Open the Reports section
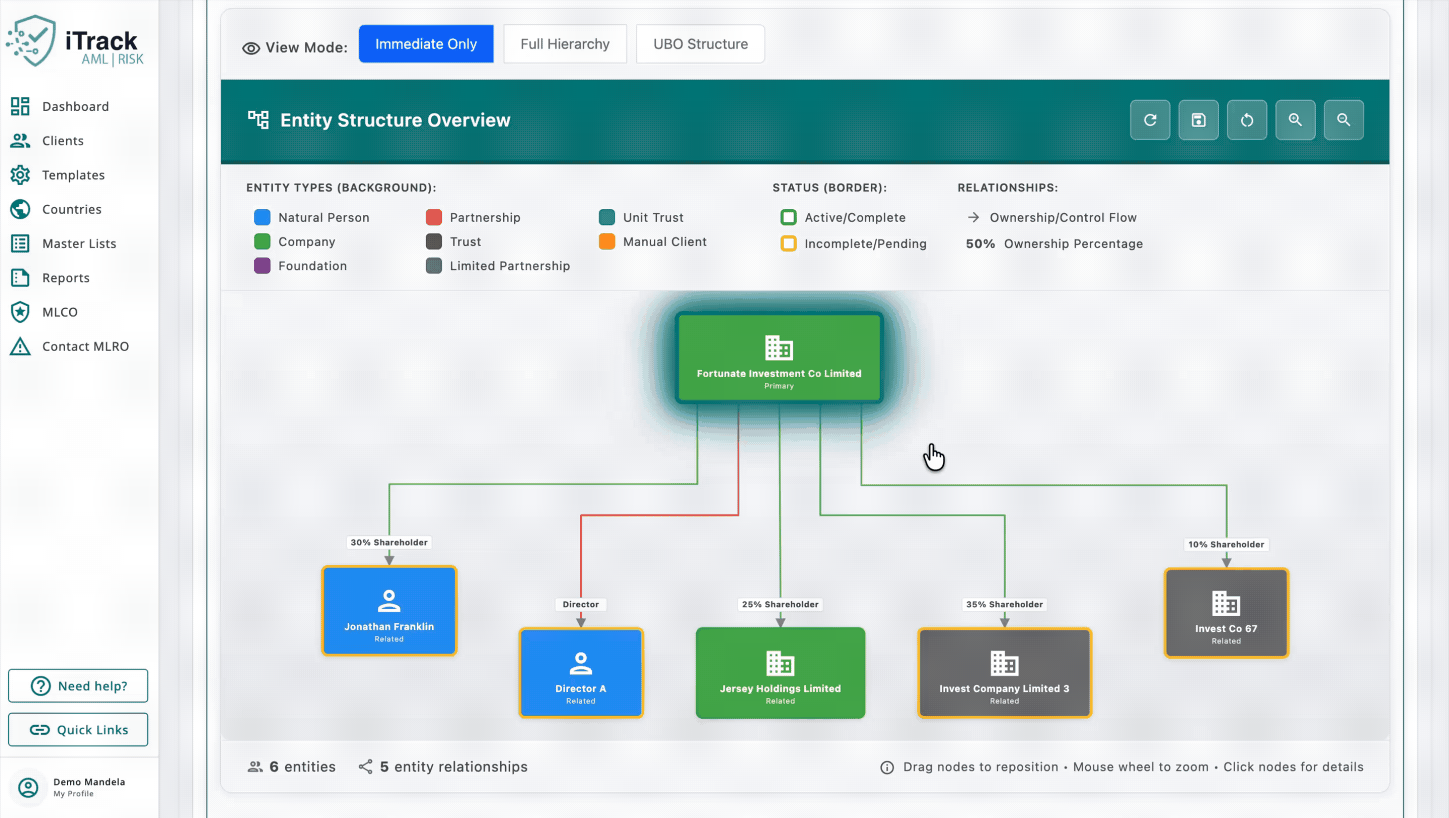The image size is (1449, 818). point(65,278)
